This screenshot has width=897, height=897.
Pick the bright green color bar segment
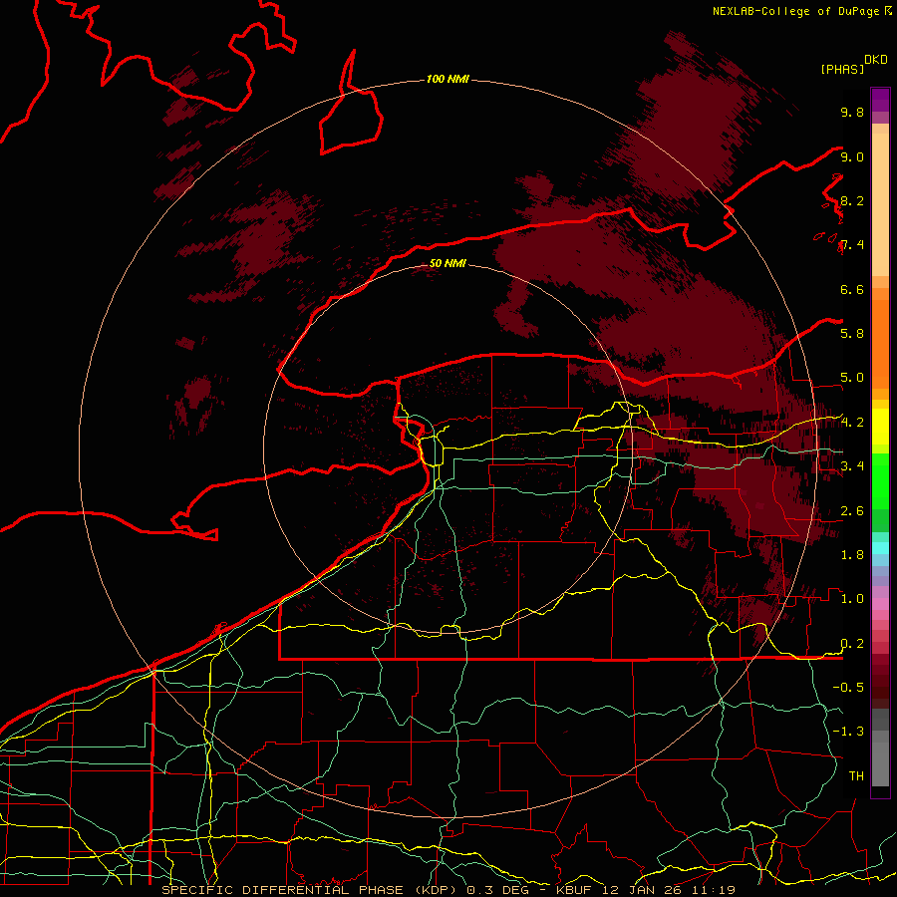pos(880,480)
